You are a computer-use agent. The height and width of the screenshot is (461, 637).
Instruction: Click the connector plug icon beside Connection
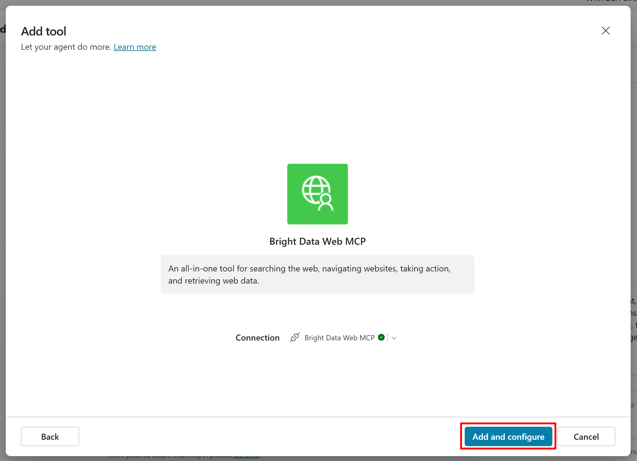(295, 337)
